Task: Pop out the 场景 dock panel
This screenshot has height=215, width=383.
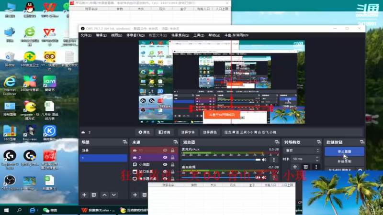Action: coord(125,142)
